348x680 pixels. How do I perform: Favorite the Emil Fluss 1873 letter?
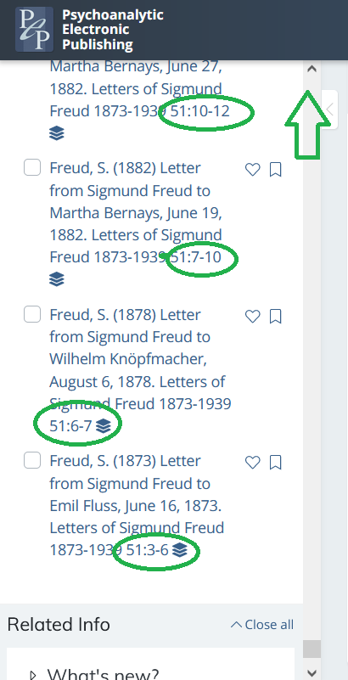tap(253, 463)
